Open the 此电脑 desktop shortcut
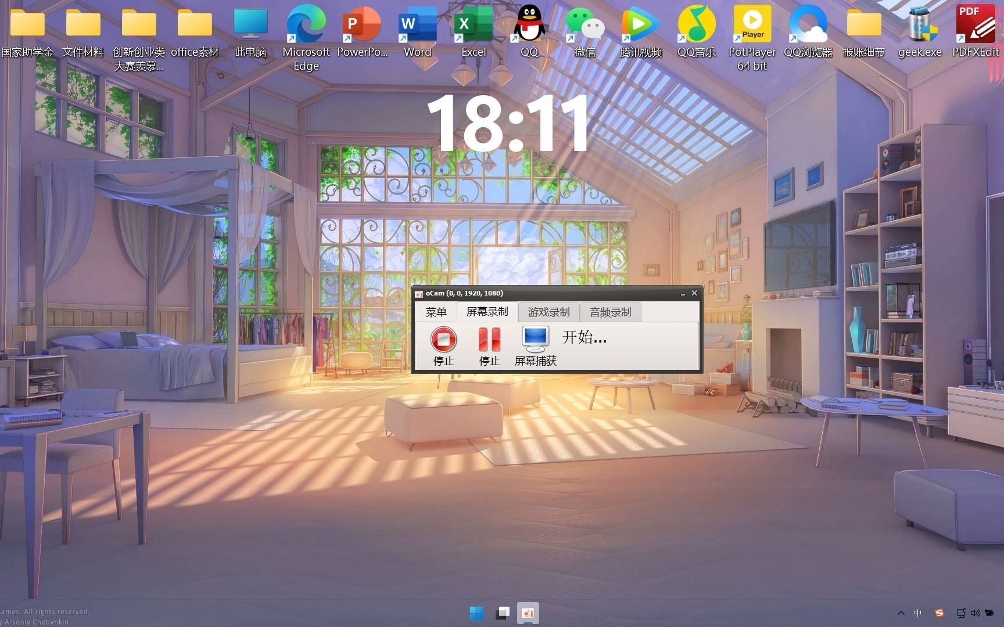Viewport: 1004px width, 627px height. point(250,23)
